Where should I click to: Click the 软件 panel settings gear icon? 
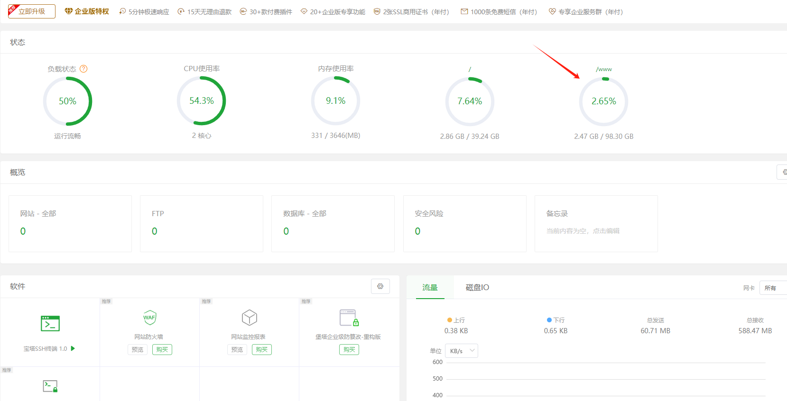(380, 286)
